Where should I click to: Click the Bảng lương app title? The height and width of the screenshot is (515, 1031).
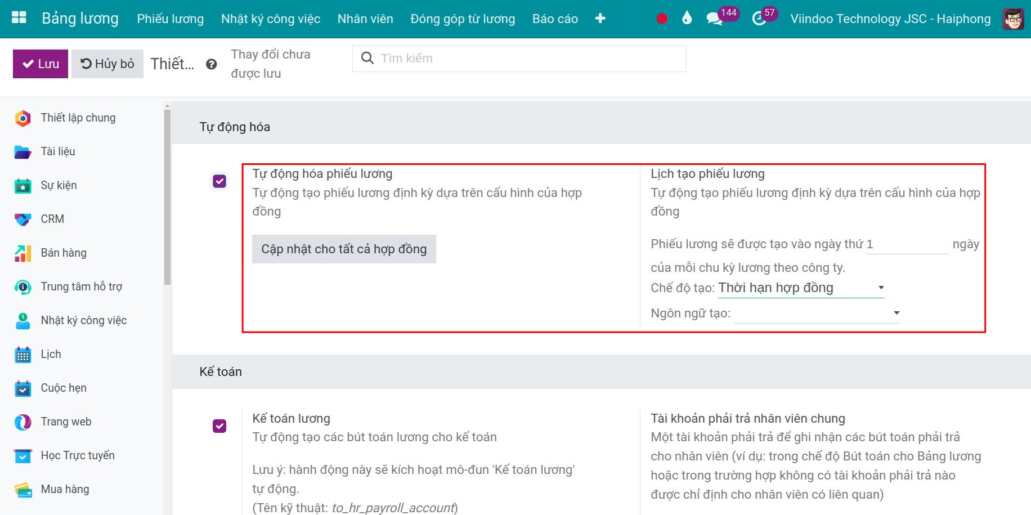[x=80, y=19]
